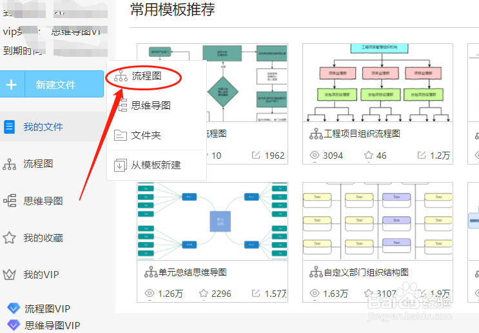Click the org-chart icon before 工程项目组织流程图
The image size is (479, 333).
click(316, 134)
